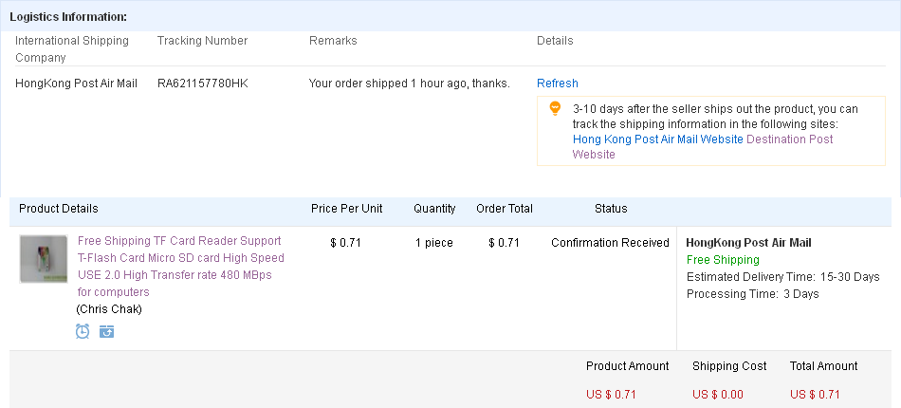The height and width of the screenshot is (408, 901).
Task: Click the orange lightbulb tip icon
Action: tap(555, 108)
